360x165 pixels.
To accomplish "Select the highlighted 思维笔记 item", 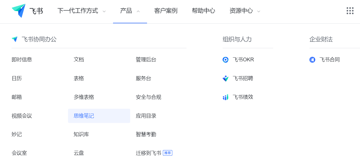I will click(84, 116).
